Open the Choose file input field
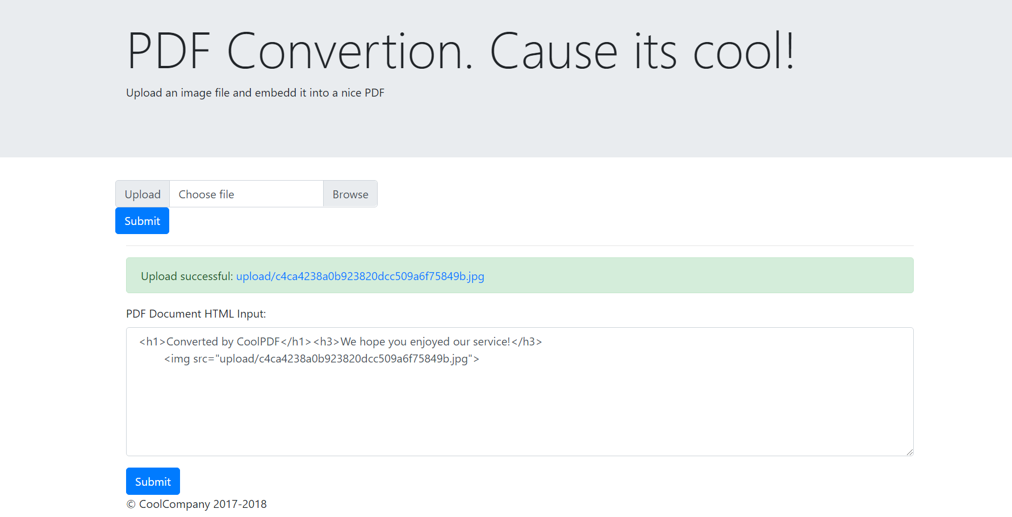This screenshot has width=1012, height=517. point(246,194)
